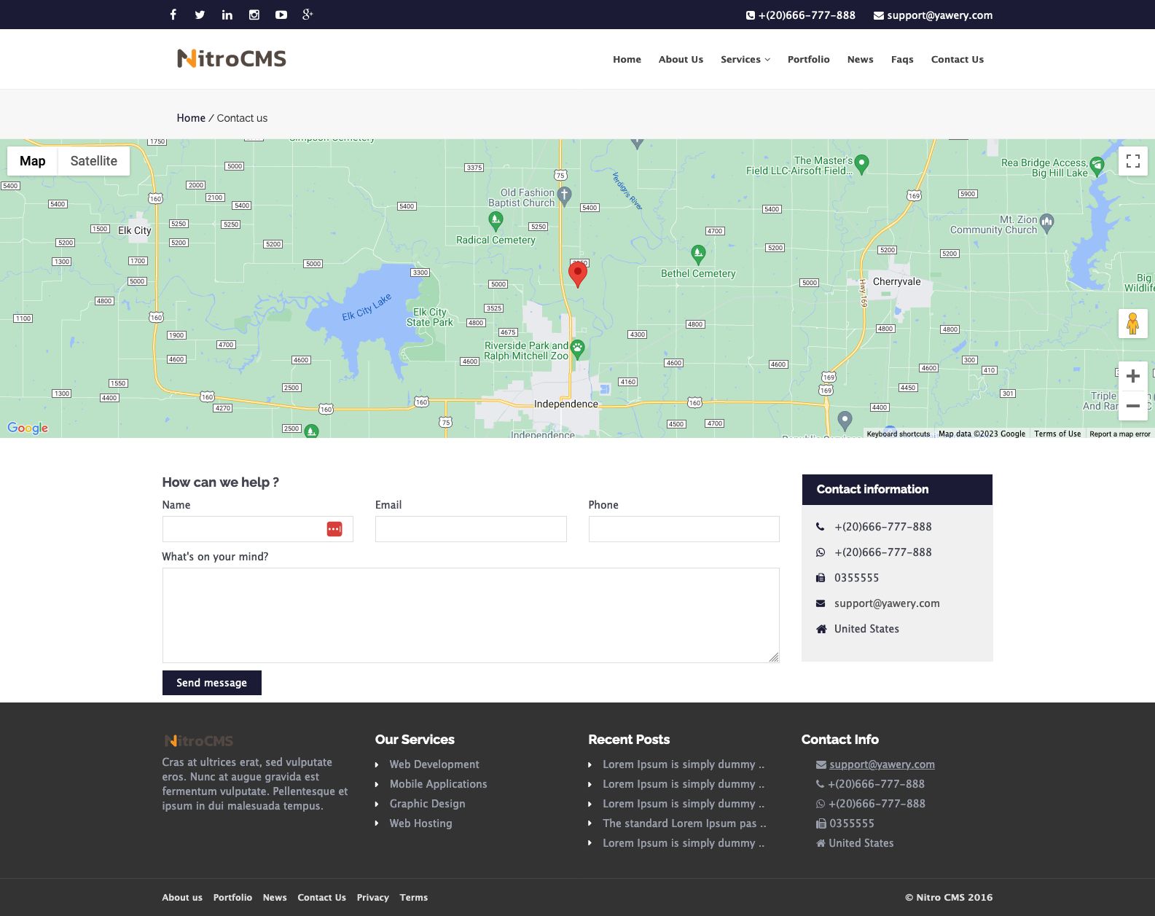Screen dimensions: 1155x916
Task: Click the Cherryvale town label on map
Action: [x=896, y=282]
